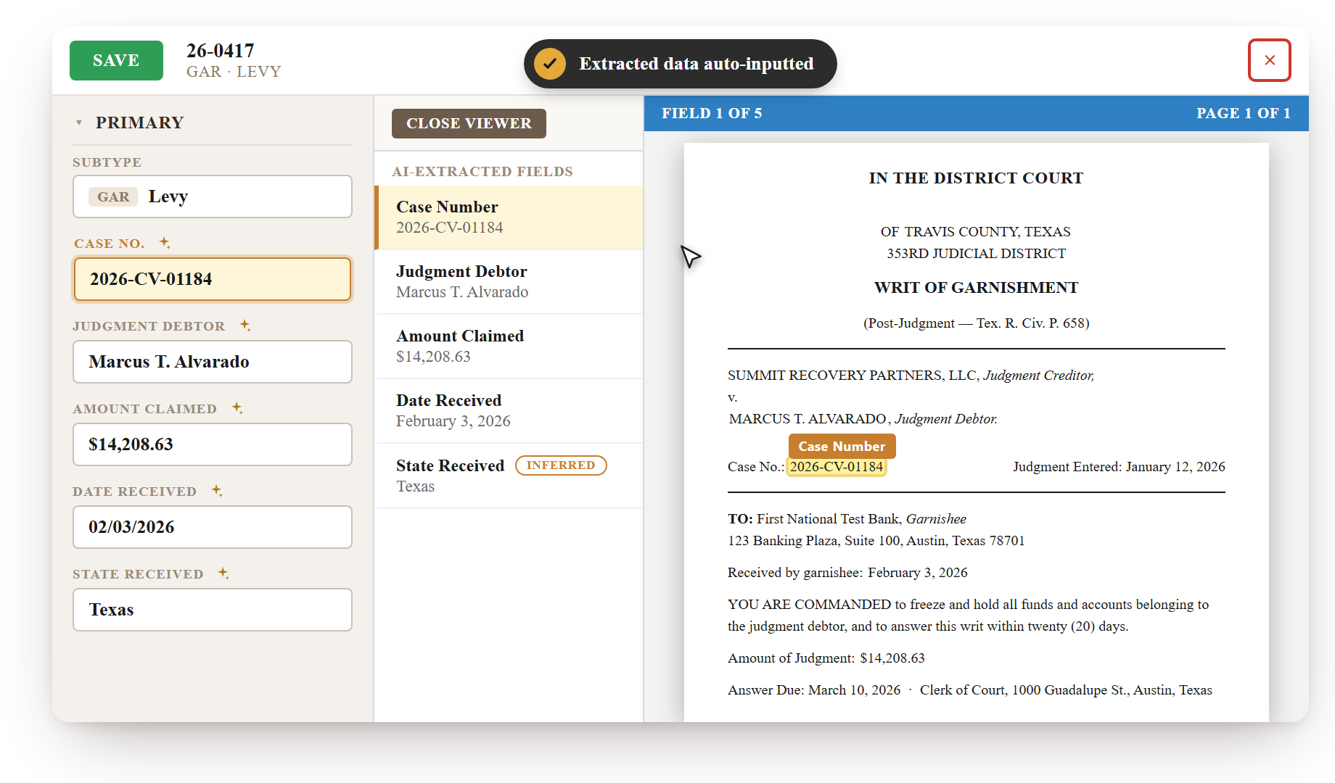Click the 26-0417 record number in the header
This screenshot has width=1335, height=783.
click(x=221, y=51)
